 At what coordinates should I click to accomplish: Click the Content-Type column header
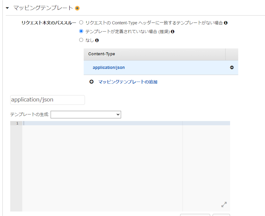pos(101,54)
